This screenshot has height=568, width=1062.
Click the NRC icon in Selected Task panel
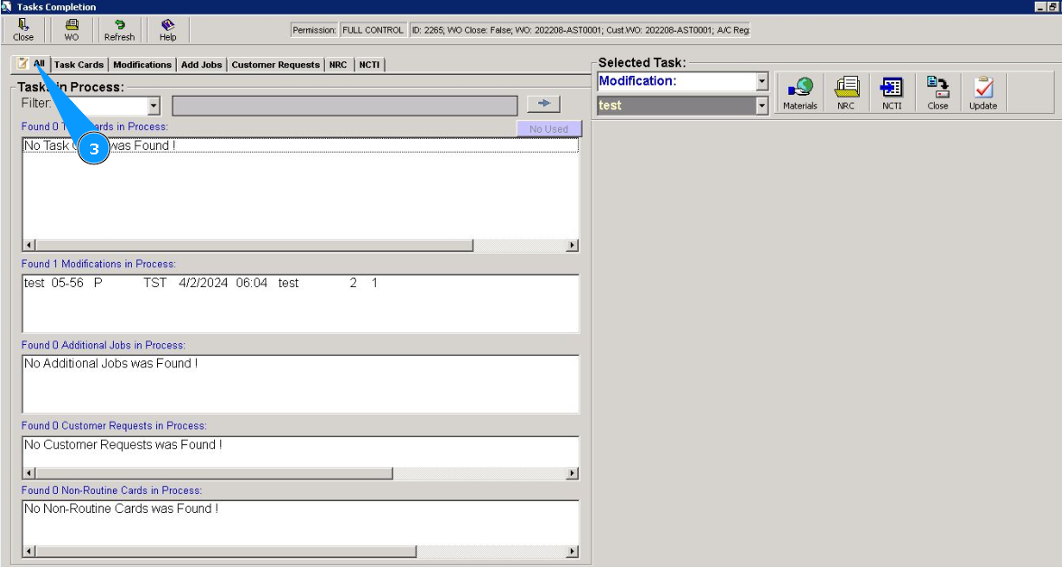(x=846, y=93)
